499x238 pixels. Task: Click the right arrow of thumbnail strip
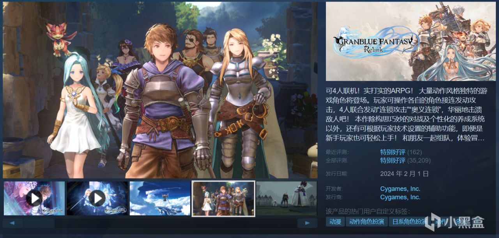(307, 223)
